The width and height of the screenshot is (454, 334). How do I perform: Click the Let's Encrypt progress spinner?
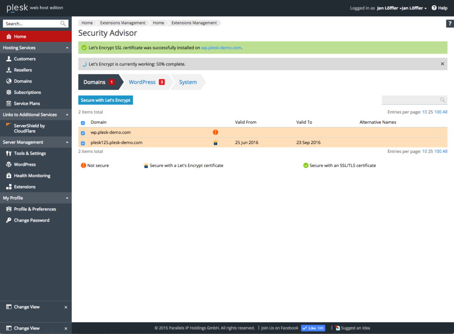[84, 64]
